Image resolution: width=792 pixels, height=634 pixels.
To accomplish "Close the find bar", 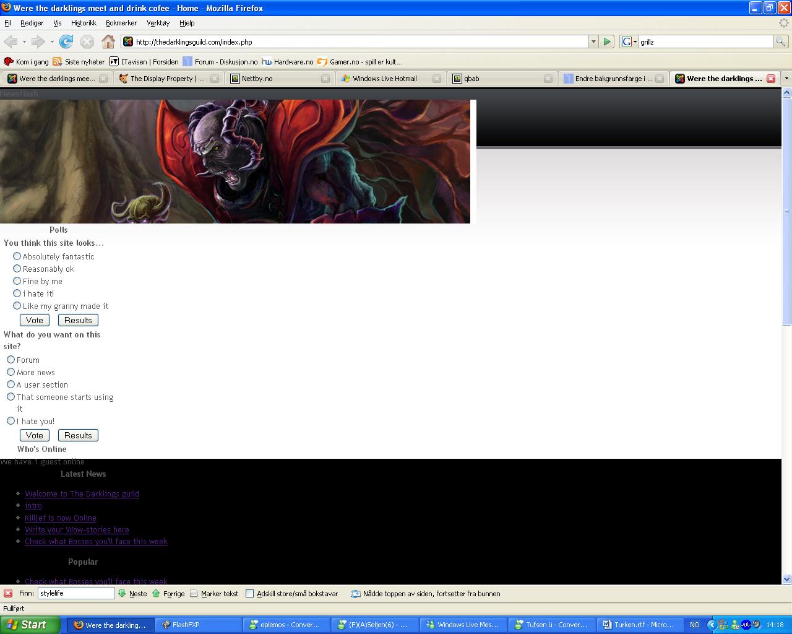I will [x=8, y=593].
